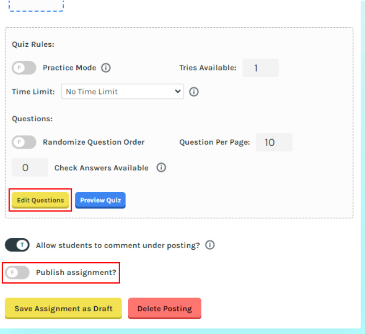Click the info icon after the student comment question
365x334 pixels.
(210, 245)
